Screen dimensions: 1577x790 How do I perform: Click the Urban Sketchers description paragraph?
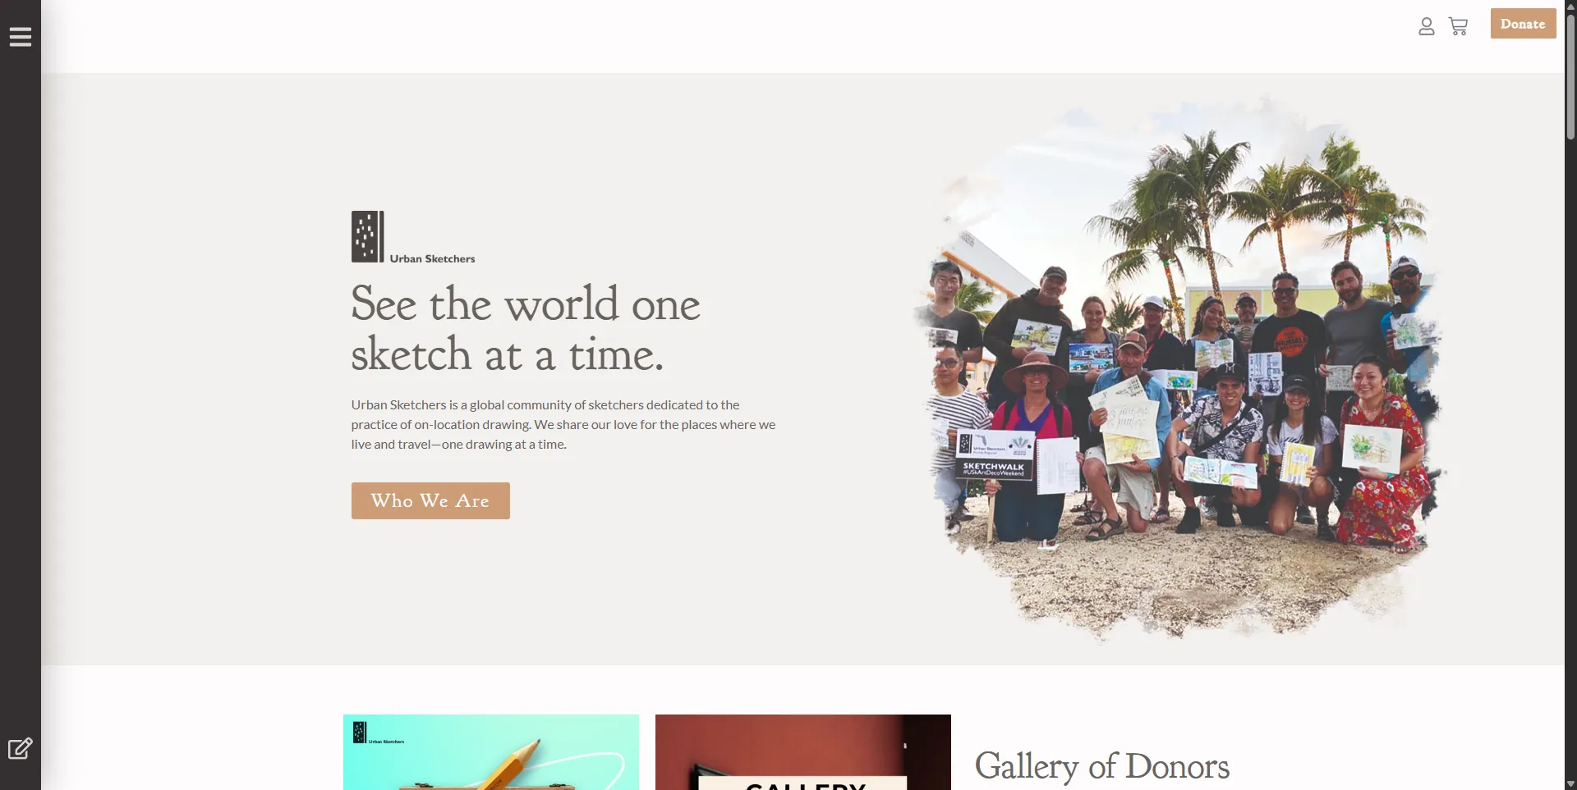point(563,425)
